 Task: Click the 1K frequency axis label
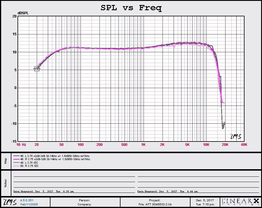(x=143, y=145)
